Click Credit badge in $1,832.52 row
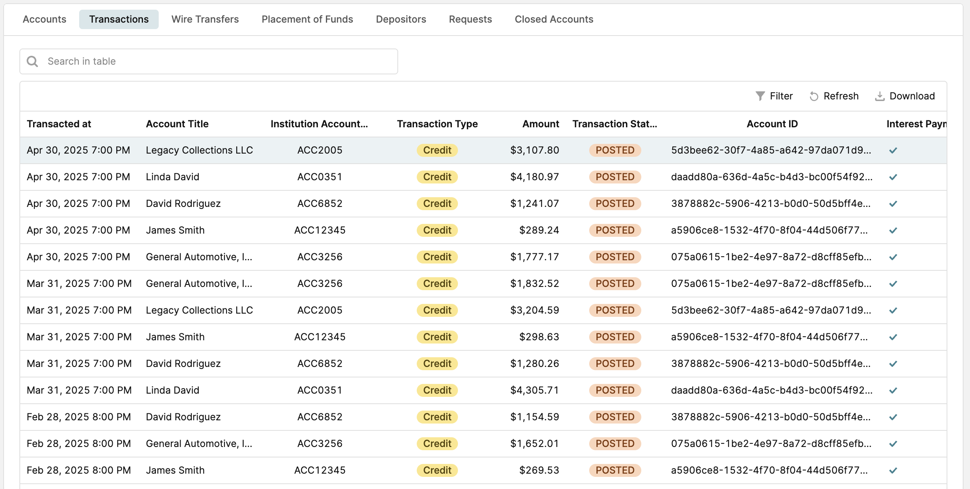Viewport: 970px width, 489px height. click(x=437, y=284)
